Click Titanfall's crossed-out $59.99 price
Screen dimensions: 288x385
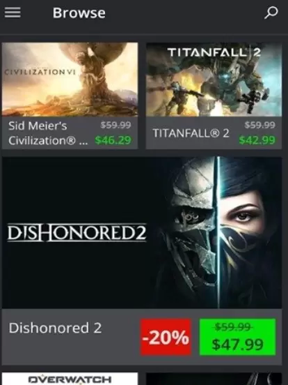[260, 125]
